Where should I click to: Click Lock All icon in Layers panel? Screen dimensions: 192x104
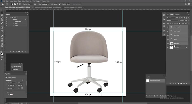pyautogui.click(x=180, y=23)
